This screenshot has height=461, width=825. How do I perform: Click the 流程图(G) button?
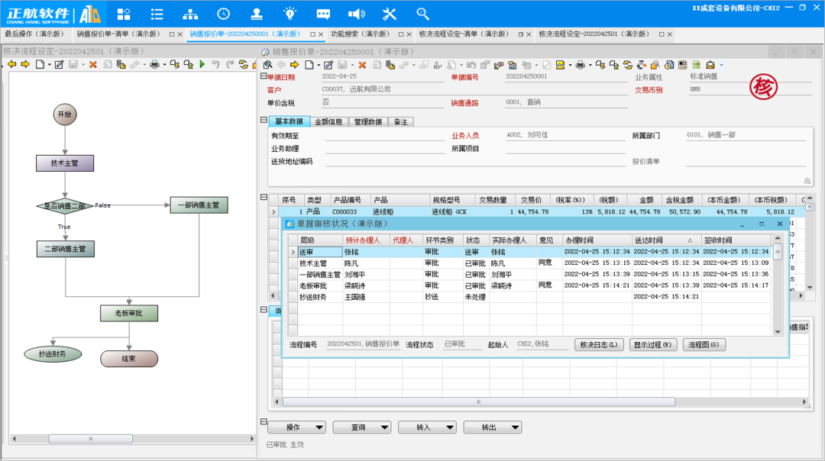[x=704, y=345]
